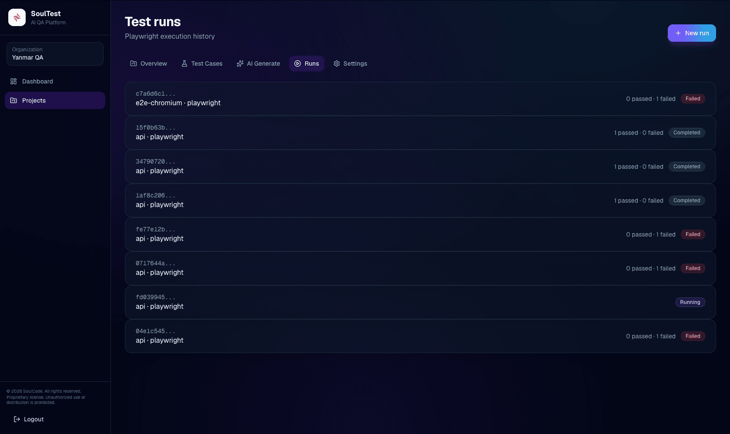Click the SoulTest brand name

[x=46, y=13]
